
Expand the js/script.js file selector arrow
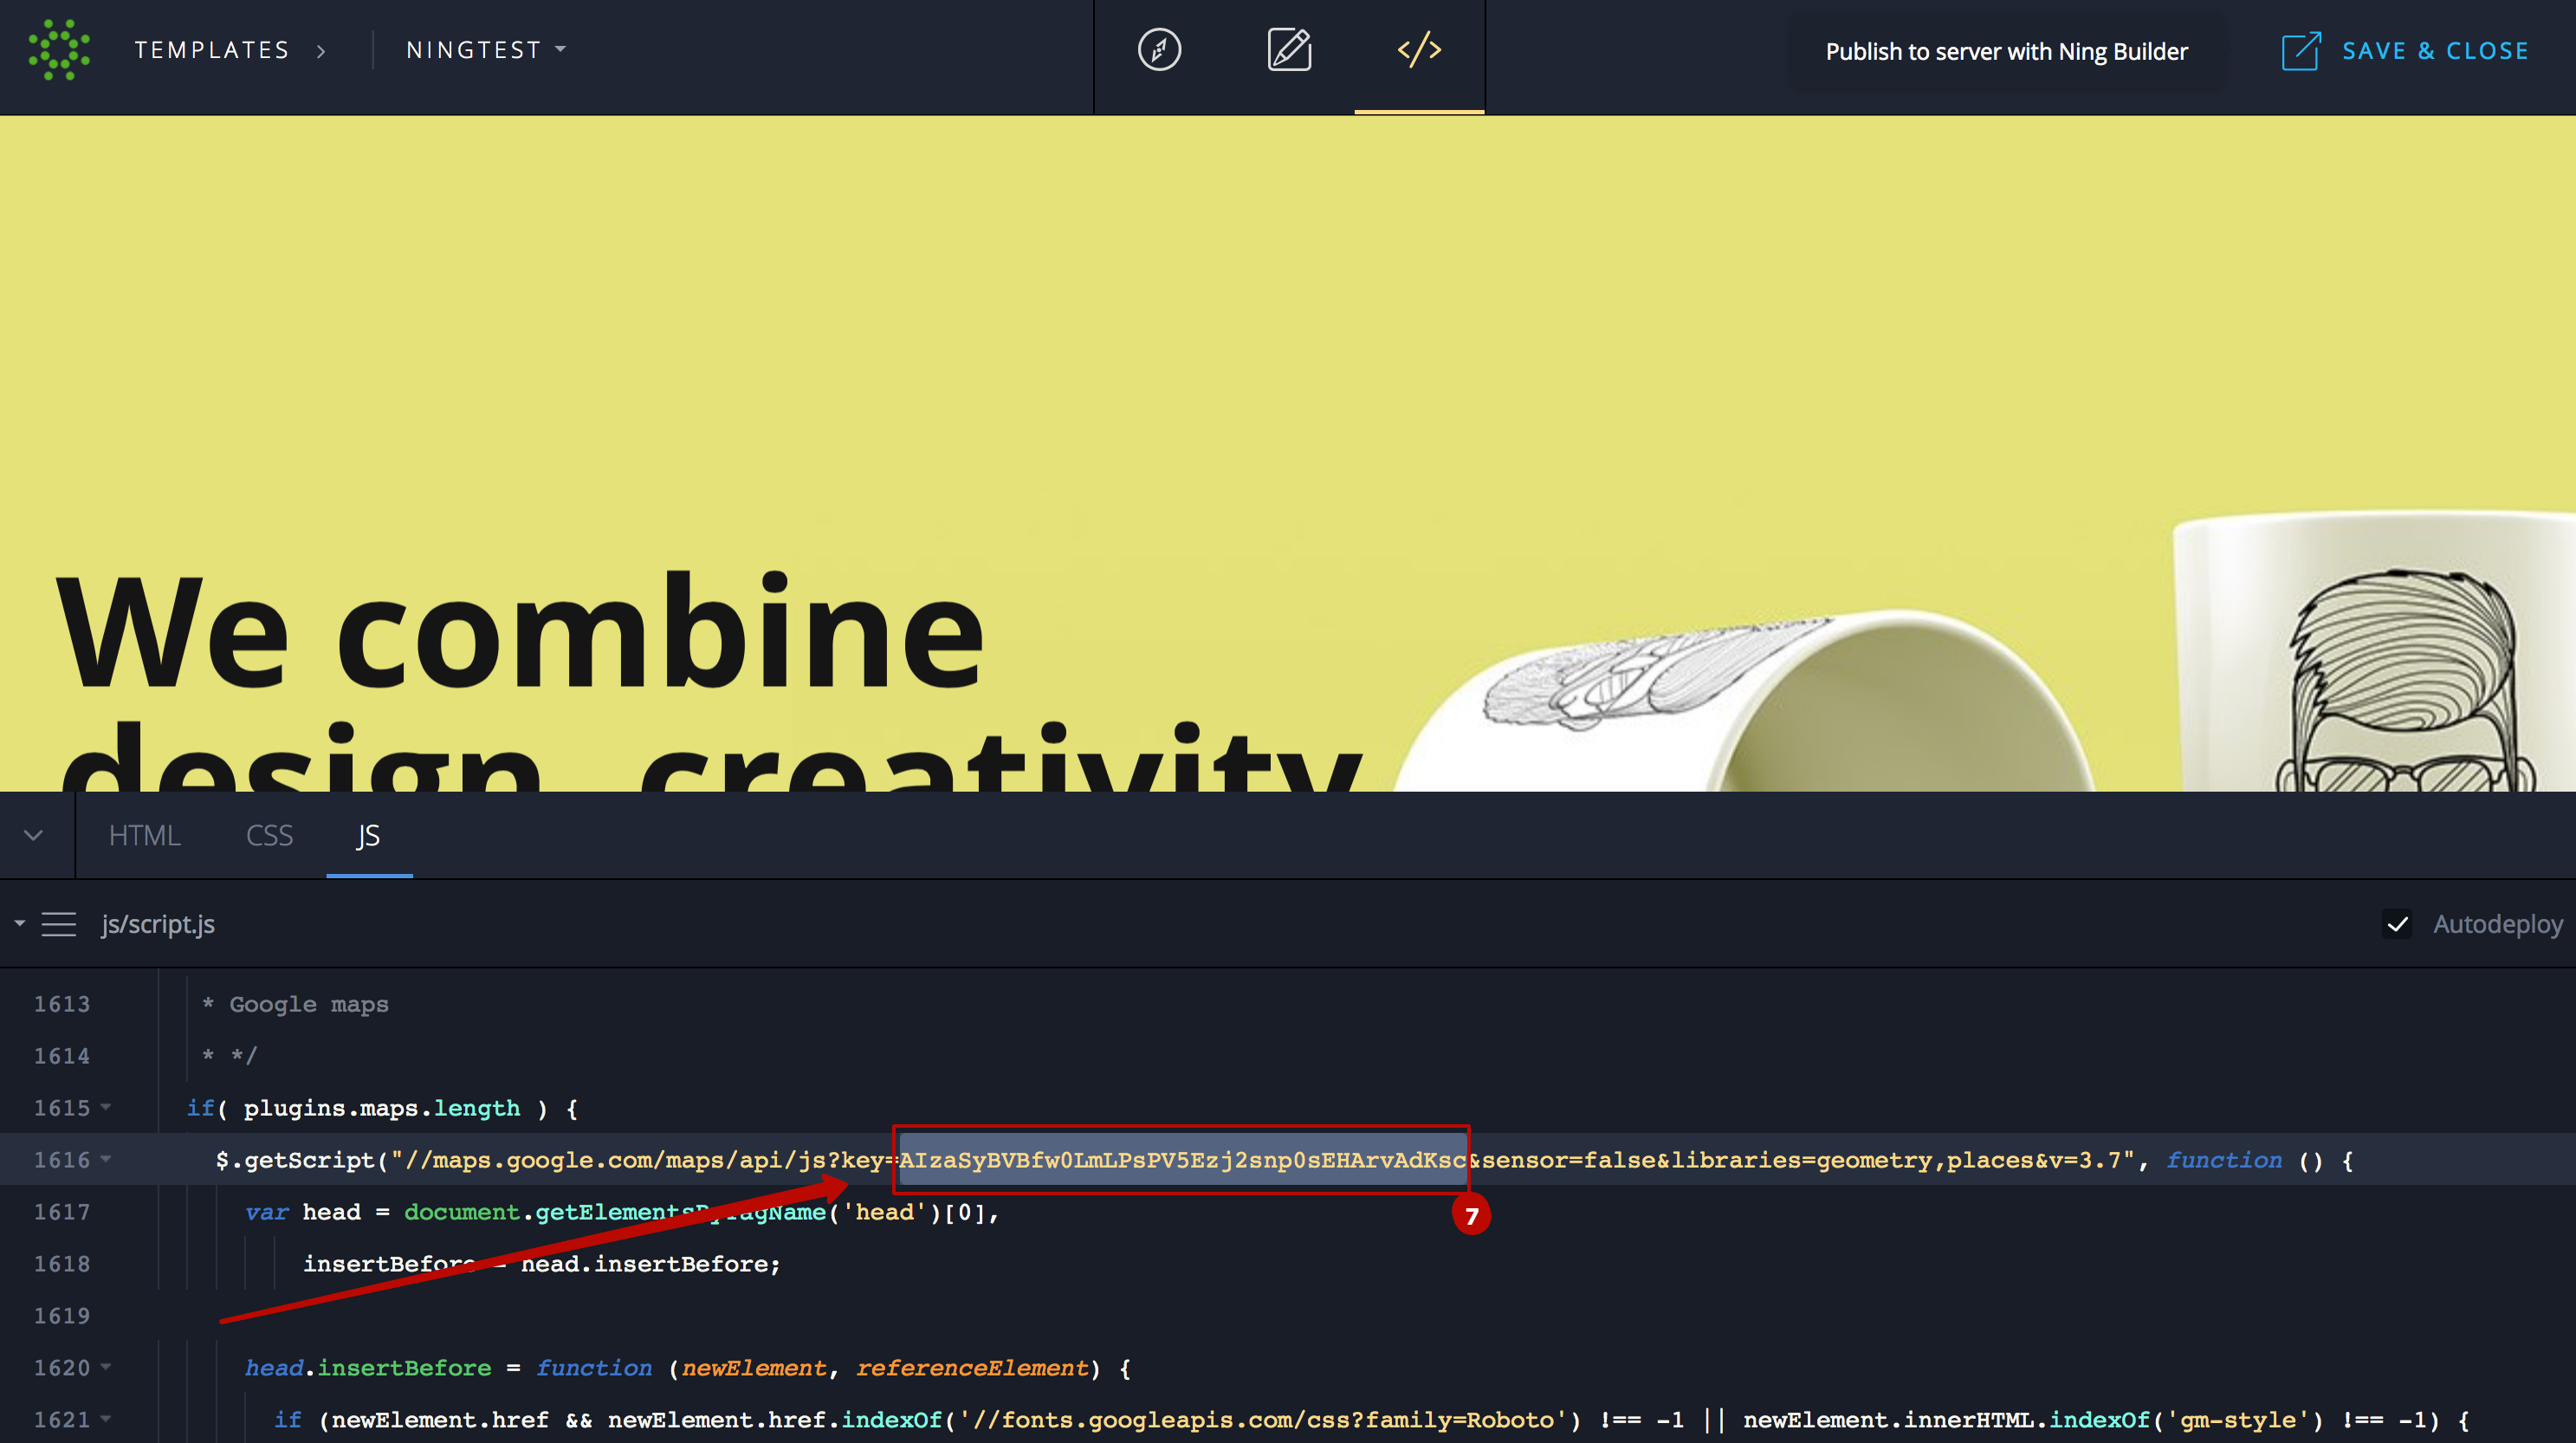pos(19,924)
